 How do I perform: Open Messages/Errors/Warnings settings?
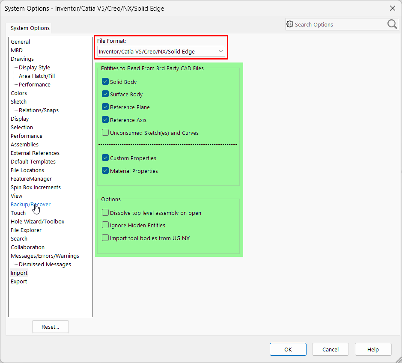point(45,256)
